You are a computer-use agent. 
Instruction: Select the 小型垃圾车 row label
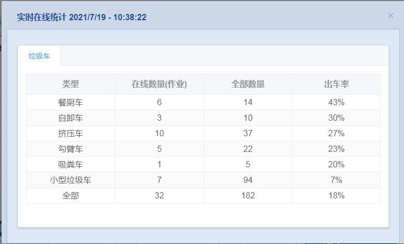point(70,180)
